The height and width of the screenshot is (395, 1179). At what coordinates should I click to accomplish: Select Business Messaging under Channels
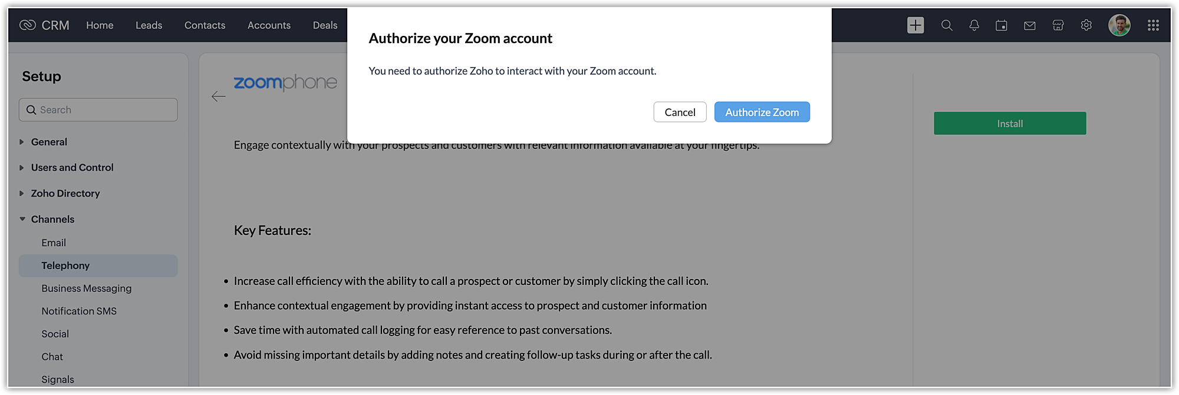pyautogui.click(x=87, y=288)
